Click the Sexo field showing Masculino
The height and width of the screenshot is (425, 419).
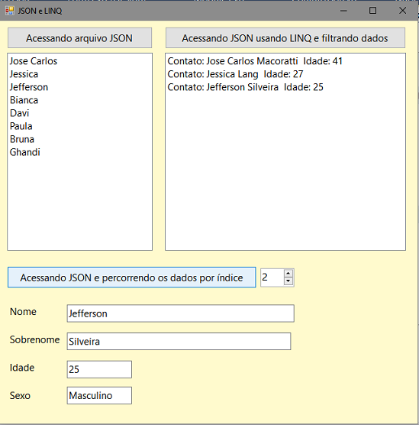click(99, 395)
